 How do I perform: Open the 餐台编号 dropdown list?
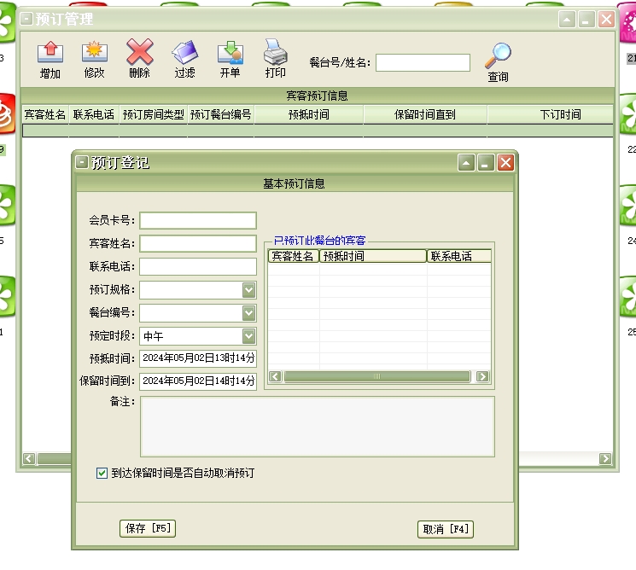coord(248,313)
